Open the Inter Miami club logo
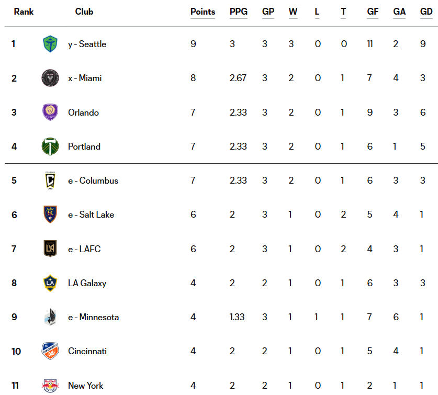Viewport: 438px width, 395px height. pos(50,78)
